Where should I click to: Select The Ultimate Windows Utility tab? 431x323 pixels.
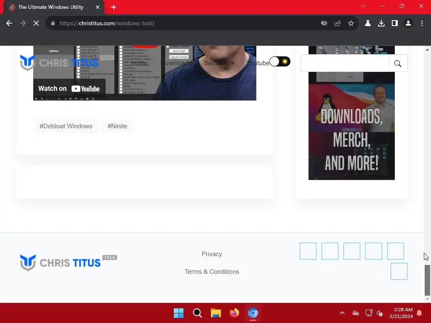coord(53,7)
